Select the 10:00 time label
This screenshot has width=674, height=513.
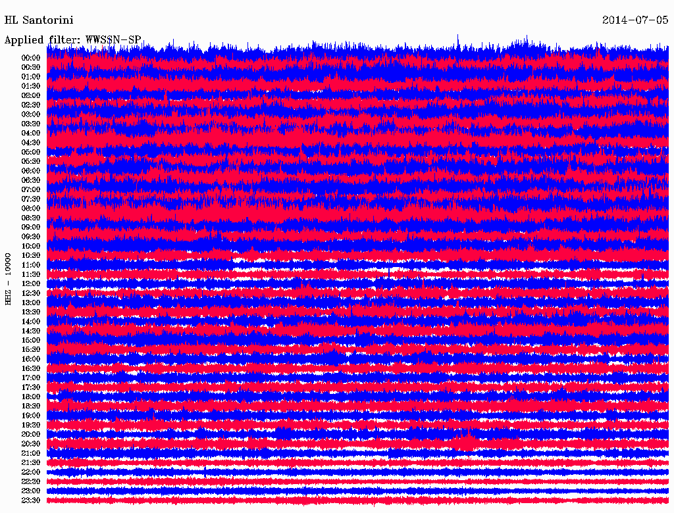tap(31, 246)
